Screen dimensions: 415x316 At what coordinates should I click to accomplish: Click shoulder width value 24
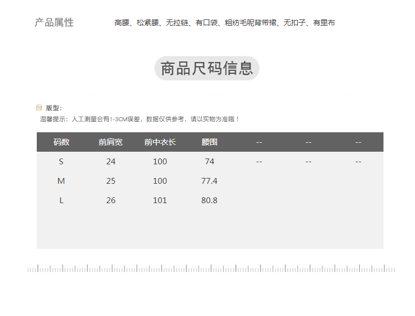(x=111, y=162)
